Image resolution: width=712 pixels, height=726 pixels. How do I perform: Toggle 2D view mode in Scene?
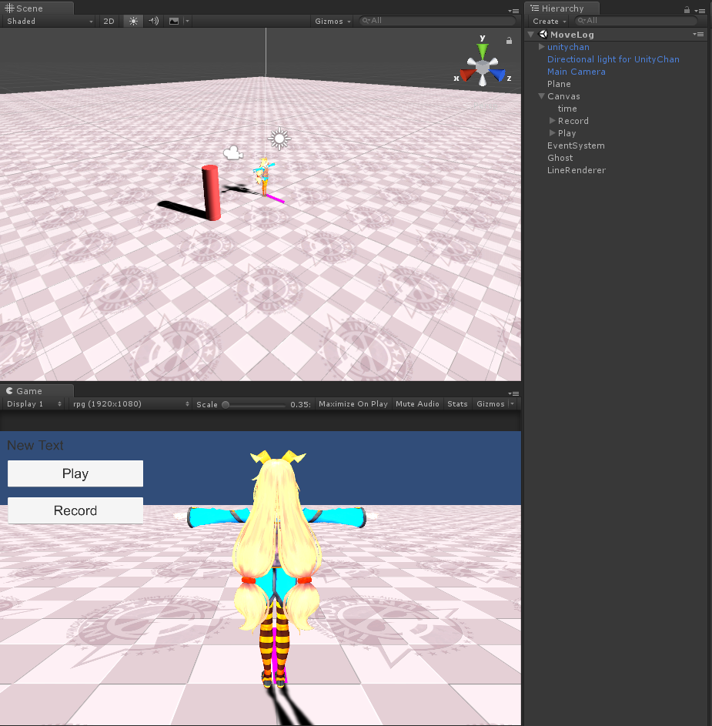[x=109, y=21]
